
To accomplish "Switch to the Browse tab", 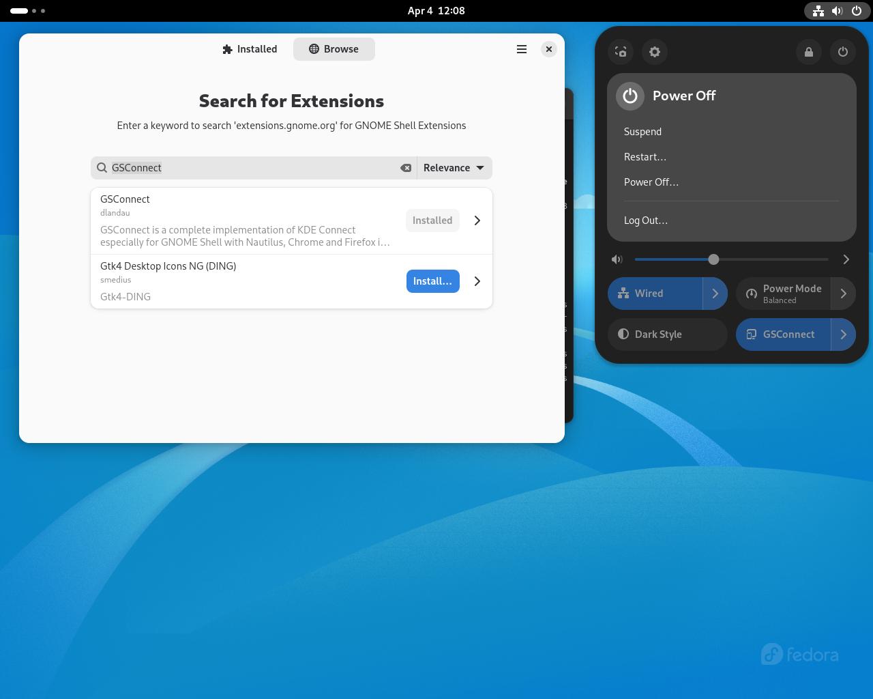I will click(334, 49).
